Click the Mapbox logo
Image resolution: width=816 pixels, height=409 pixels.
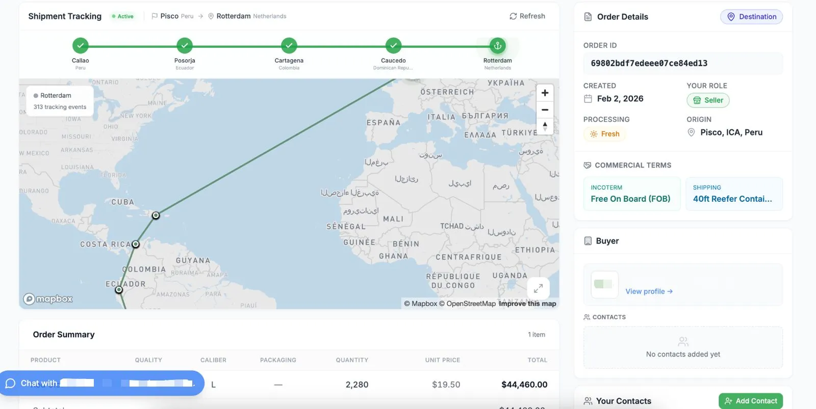click(48, 299)
